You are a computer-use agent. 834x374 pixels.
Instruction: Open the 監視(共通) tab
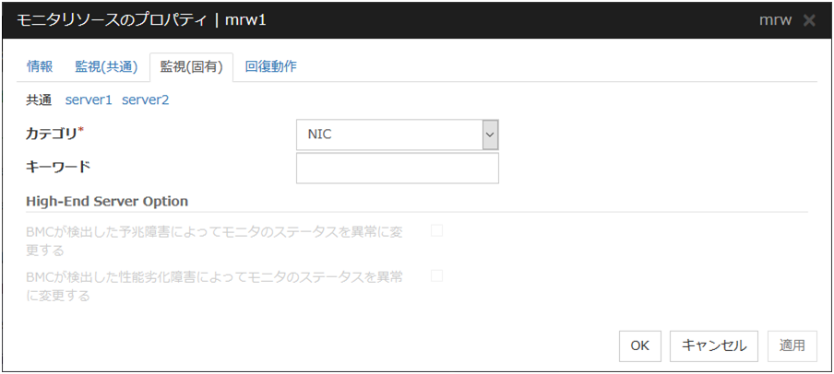point(106,66)
